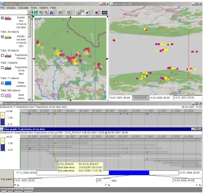Click the Full extent button
Screen dimensions: 203x194
6,179
